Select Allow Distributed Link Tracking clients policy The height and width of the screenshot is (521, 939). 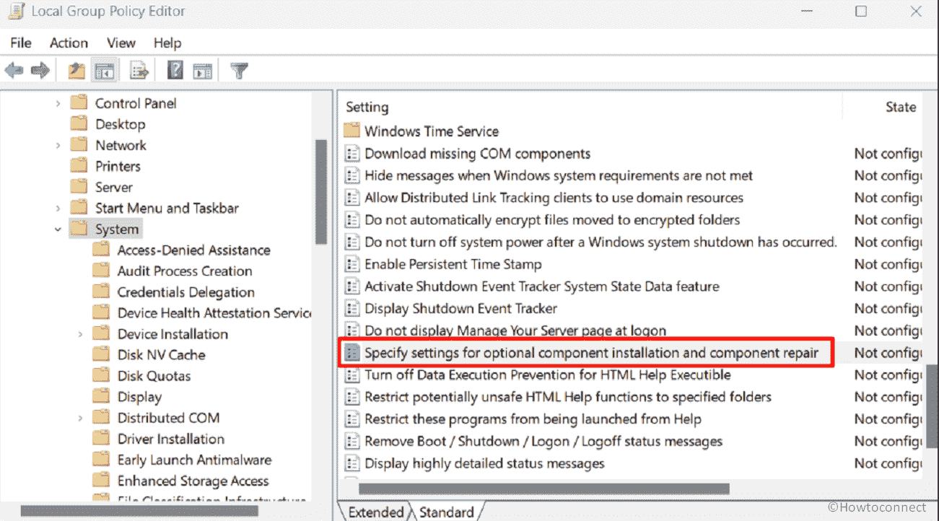(554, 198)
